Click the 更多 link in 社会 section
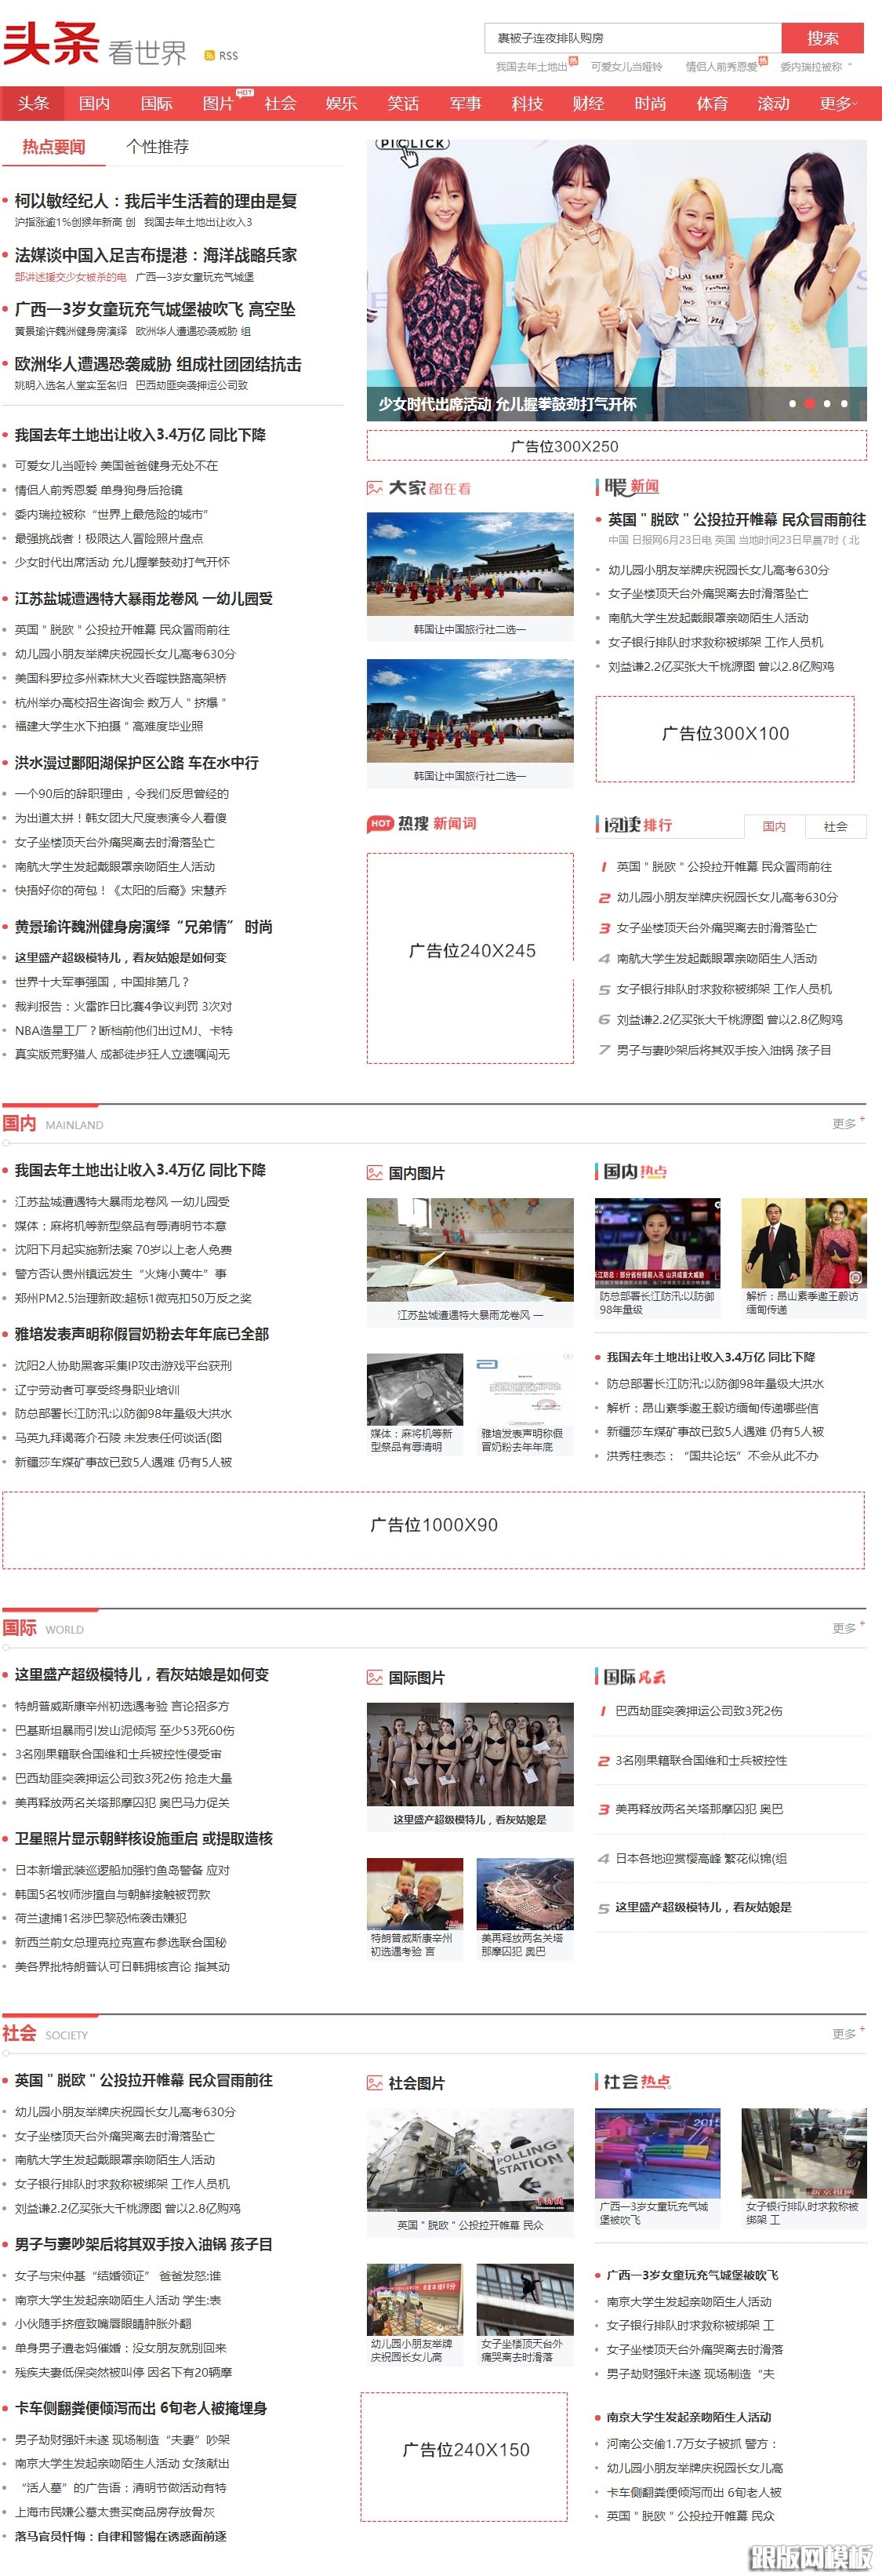This screenshot has width=882, height=2576. click(847, 2033)
